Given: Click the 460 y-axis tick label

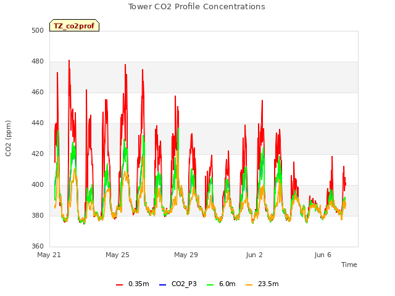Looking at the screenshot, I should 38,92.
